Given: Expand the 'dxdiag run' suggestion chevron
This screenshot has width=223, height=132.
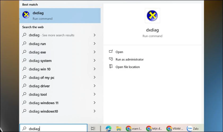Looking at the screenshot, I should click(x=95, y=44).
